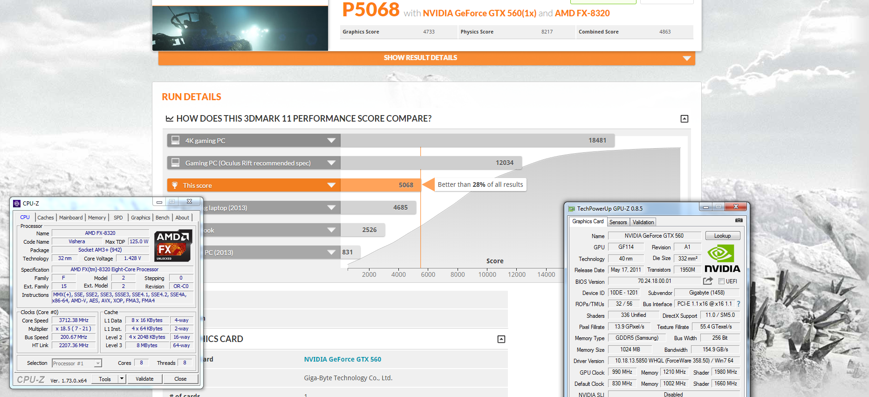This screenshot has width=869, height=397.
Task: Click the NVIDIA SLI Disabled field
Action: (674, 394)
